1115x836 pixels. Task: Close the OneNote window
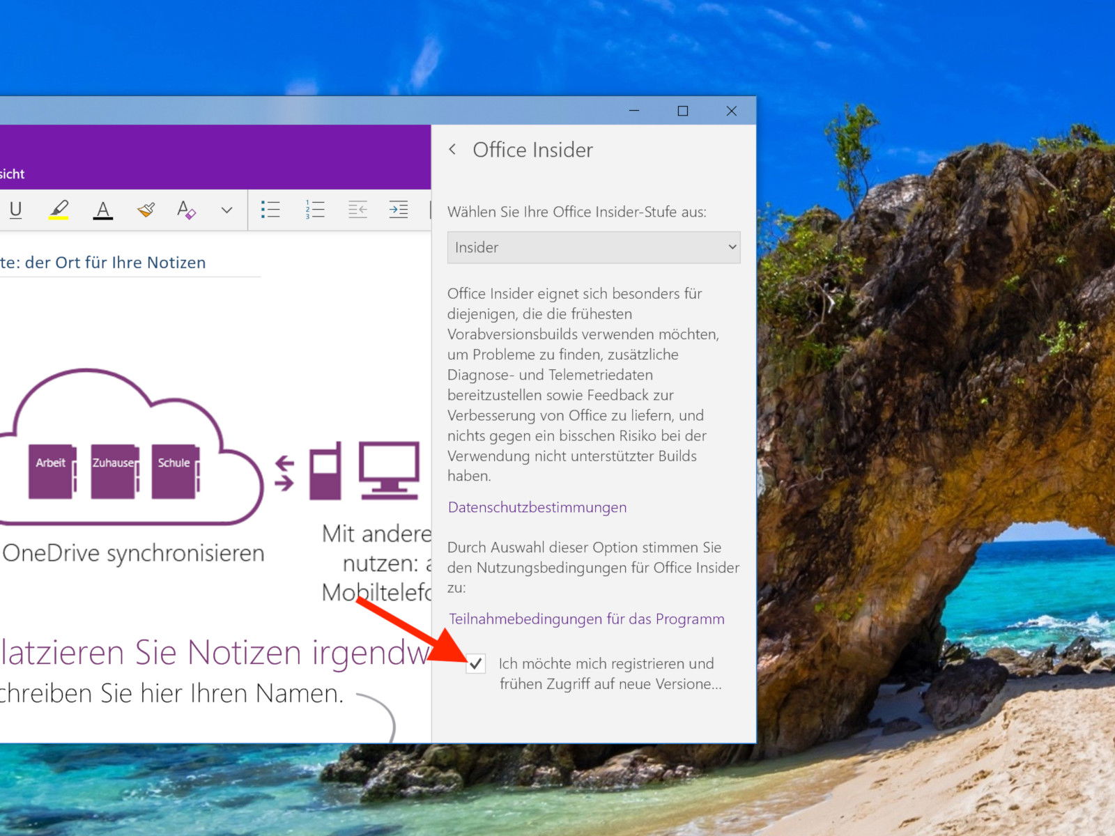[732, 111]
